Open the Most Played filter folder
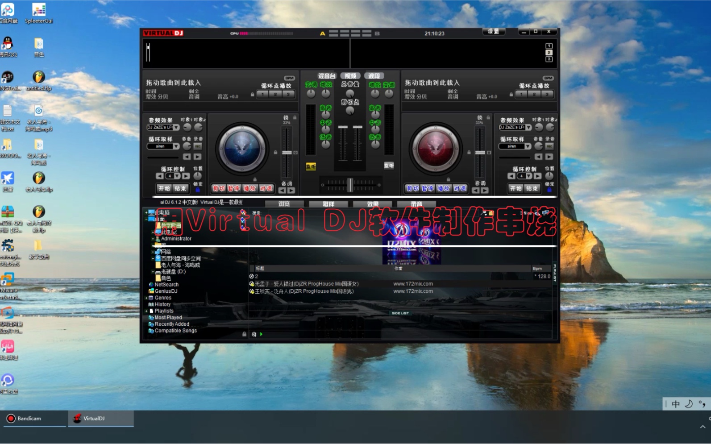This screenshot has height=444, width=711. coord(165,318)
